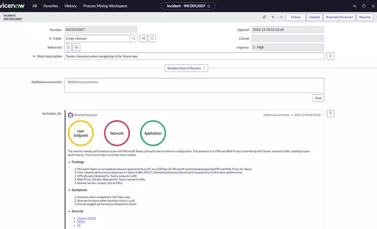
Task: Click the Urgency field showing 1 - High
Action: (288, 47)
